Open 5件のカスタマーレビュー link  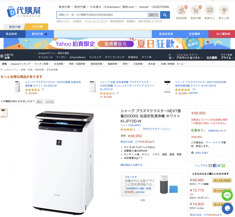point(157,129)
